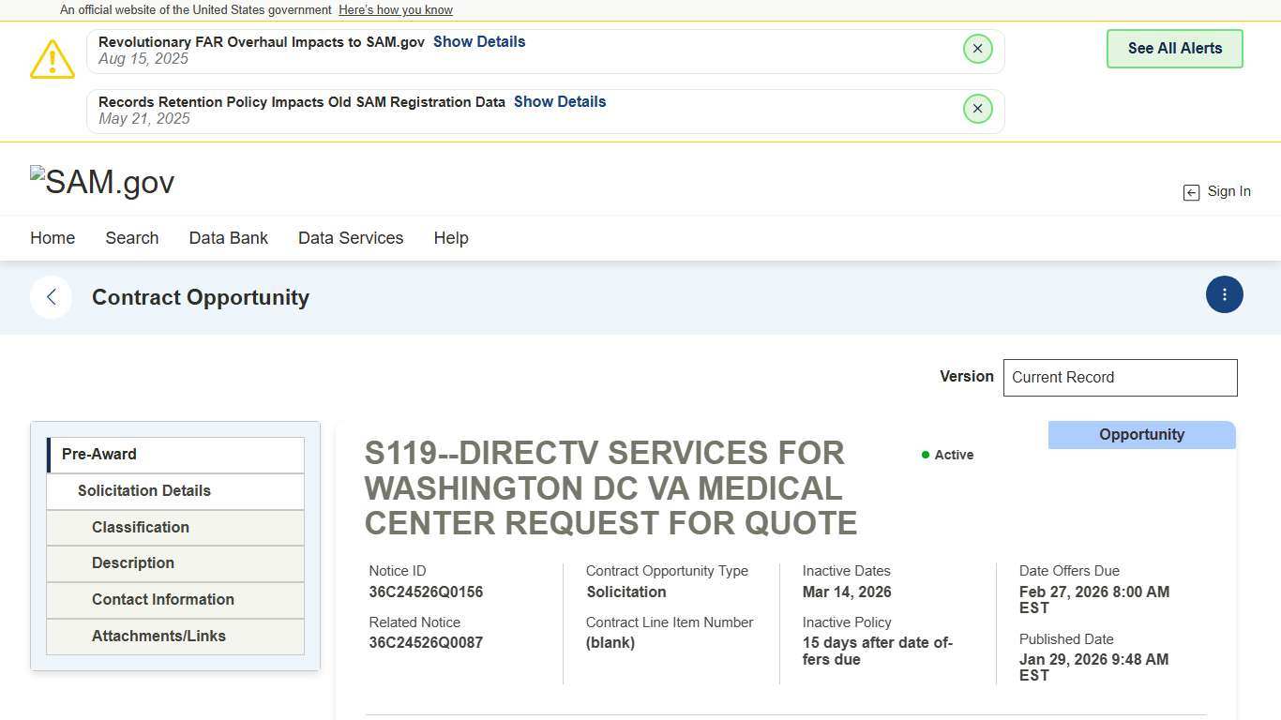Open the Version dropdown showing Current Record

tap(1120, 377)
